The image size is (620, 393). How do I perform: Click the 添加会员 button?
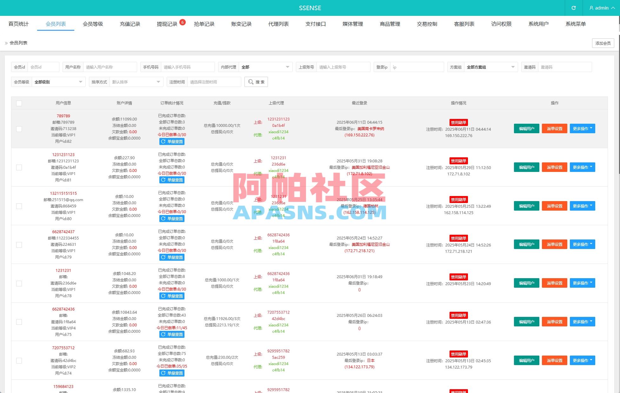pyautogui.click(x=603, y=43)
